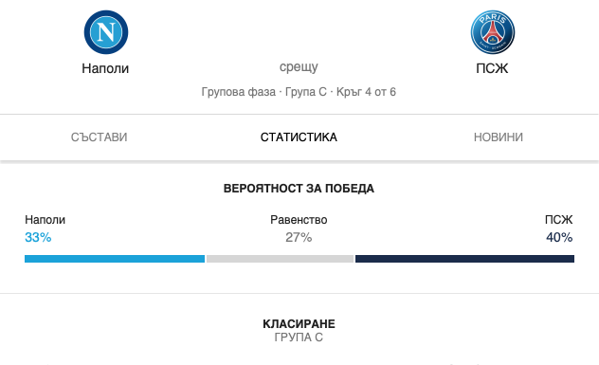Click the ГРУПА C subtitle under standings
The image size is (599, 365).
point(299,338)
